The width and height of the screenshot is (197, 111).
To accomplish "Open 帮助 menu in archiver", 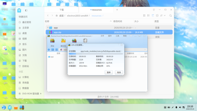I will (125, 36).
